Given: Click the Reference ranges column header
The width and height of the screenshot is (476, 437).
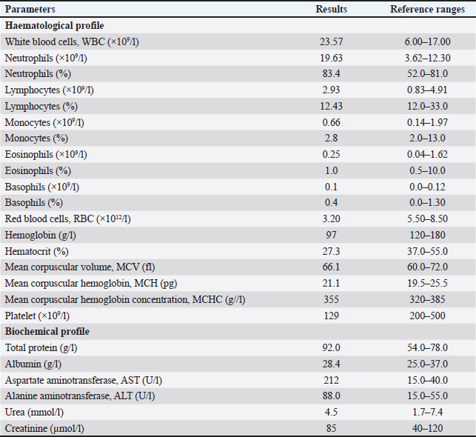Looking at the screenshot, I should coord(424,10).
